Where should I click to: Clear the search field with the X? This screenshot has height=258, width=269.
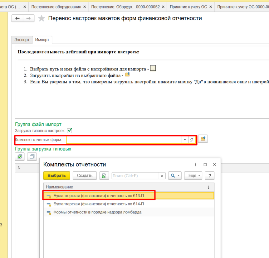click(162, 176)
